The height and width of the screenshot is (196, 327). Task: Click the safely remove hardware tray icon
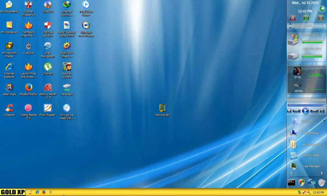point(300,192)
